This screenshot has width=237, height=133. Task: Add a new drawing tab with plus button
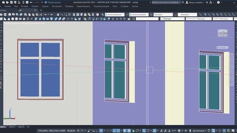pos(41,10)
